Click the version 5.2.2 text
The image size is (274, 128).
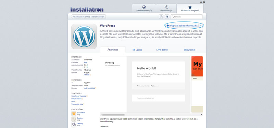tap(86, 65)
